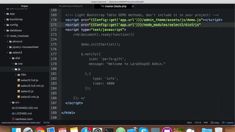This screenshot has height=132, width=235.
Task: Collapse the dist folder chevron
Action: (10, 58)
